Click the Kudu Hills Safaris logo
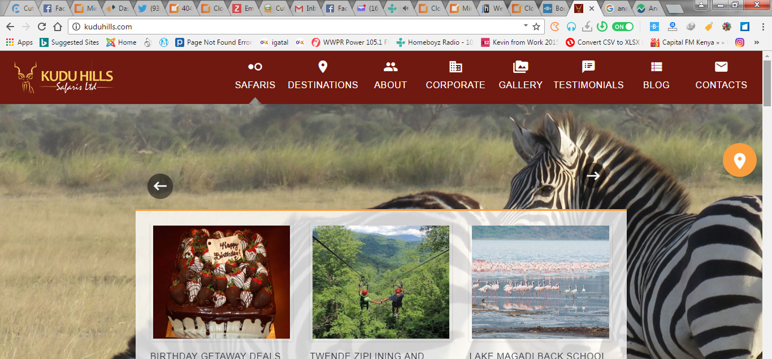 [64, 77]
